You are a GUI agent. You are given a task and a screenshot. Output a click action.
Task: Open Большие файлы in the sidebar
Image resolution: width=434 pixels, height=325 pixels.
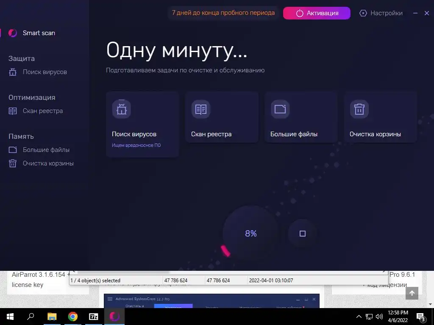tap(46, 150)
